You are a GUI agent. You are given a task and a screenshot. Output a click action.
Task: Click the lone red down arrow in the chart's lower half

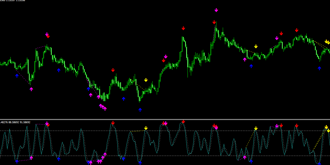pos(113,70)
